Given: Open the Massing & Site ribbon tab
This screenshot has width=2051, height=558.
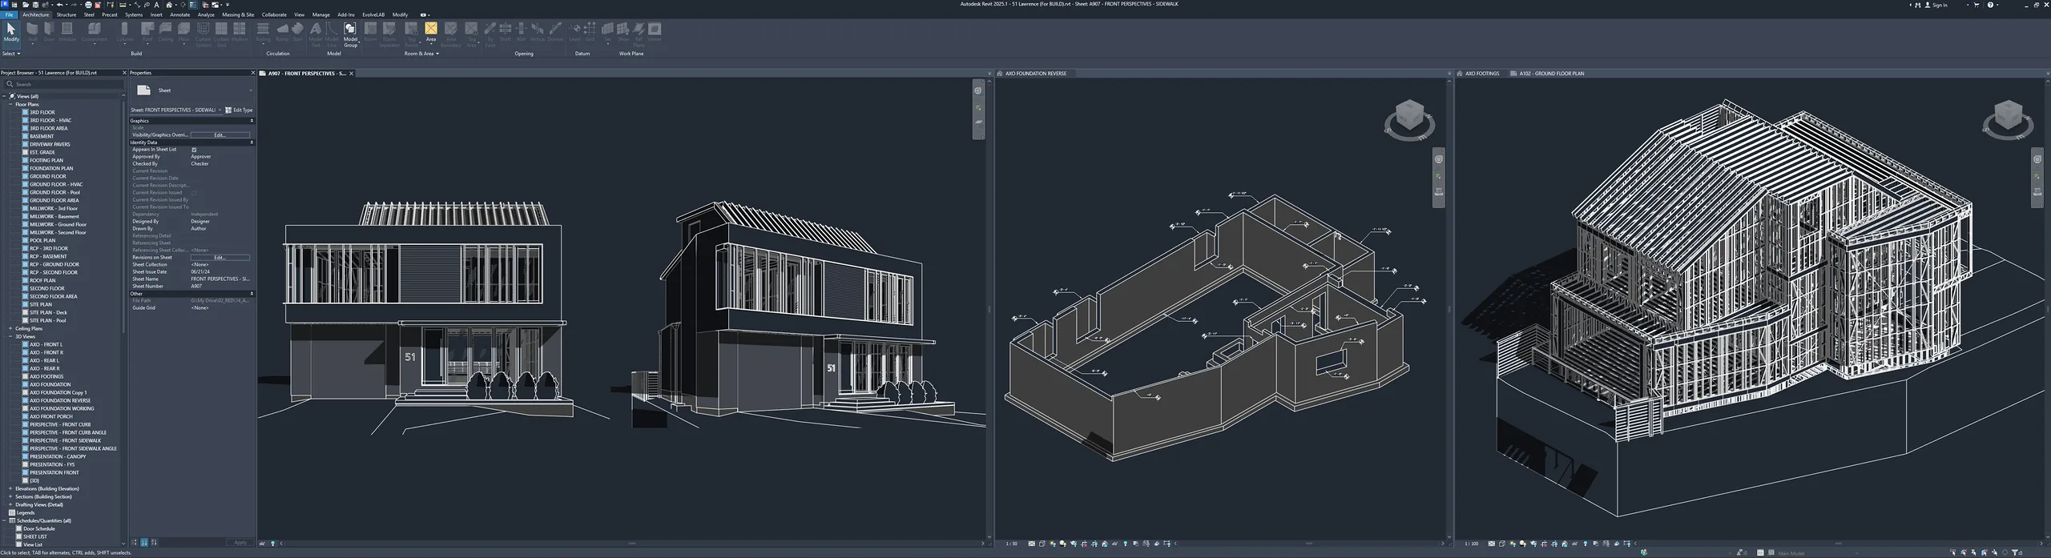Looking at the screenshot, I should click(238, 14).
